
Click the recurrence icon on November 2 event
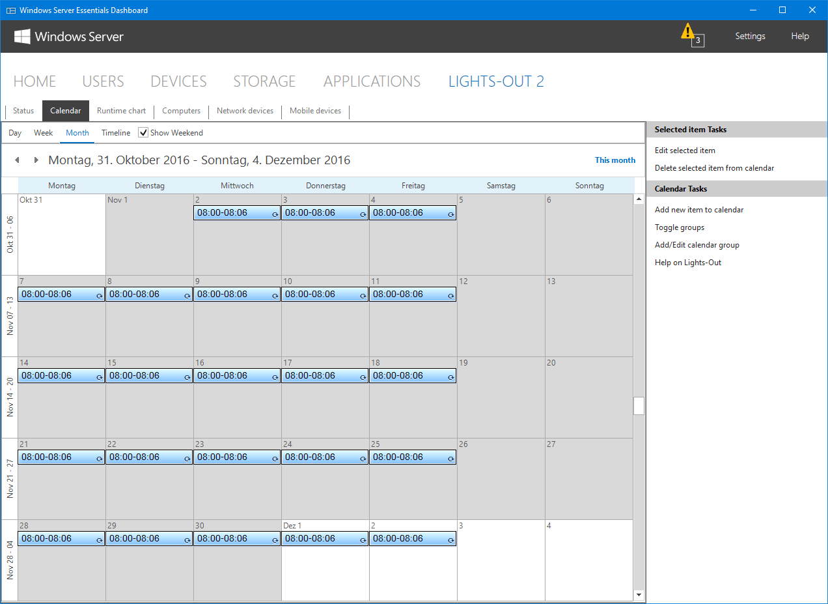pos(275,214)
